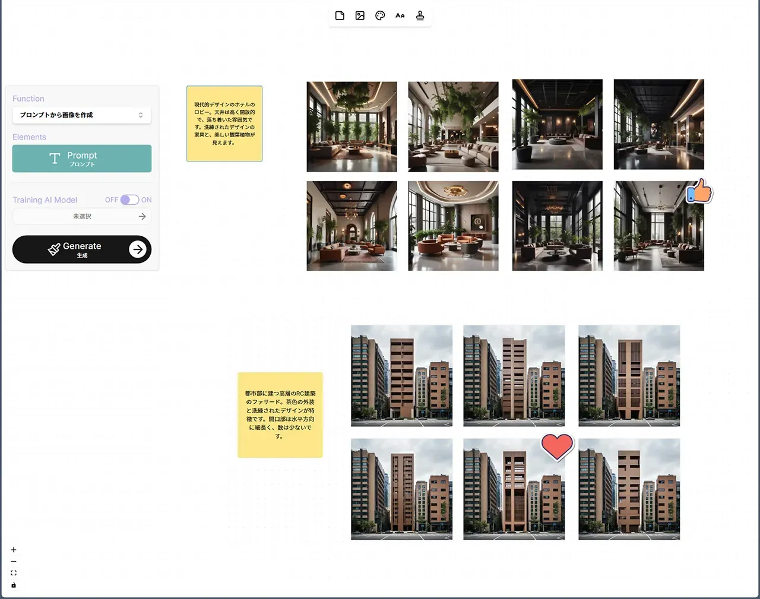Select the yellow hotel lobby prompt note
The image size is (760, 599).
click(x=224, y=123)
